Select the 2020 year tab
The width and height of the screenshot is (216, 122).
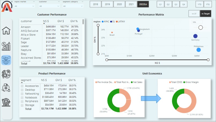click(x=119, y=4)
